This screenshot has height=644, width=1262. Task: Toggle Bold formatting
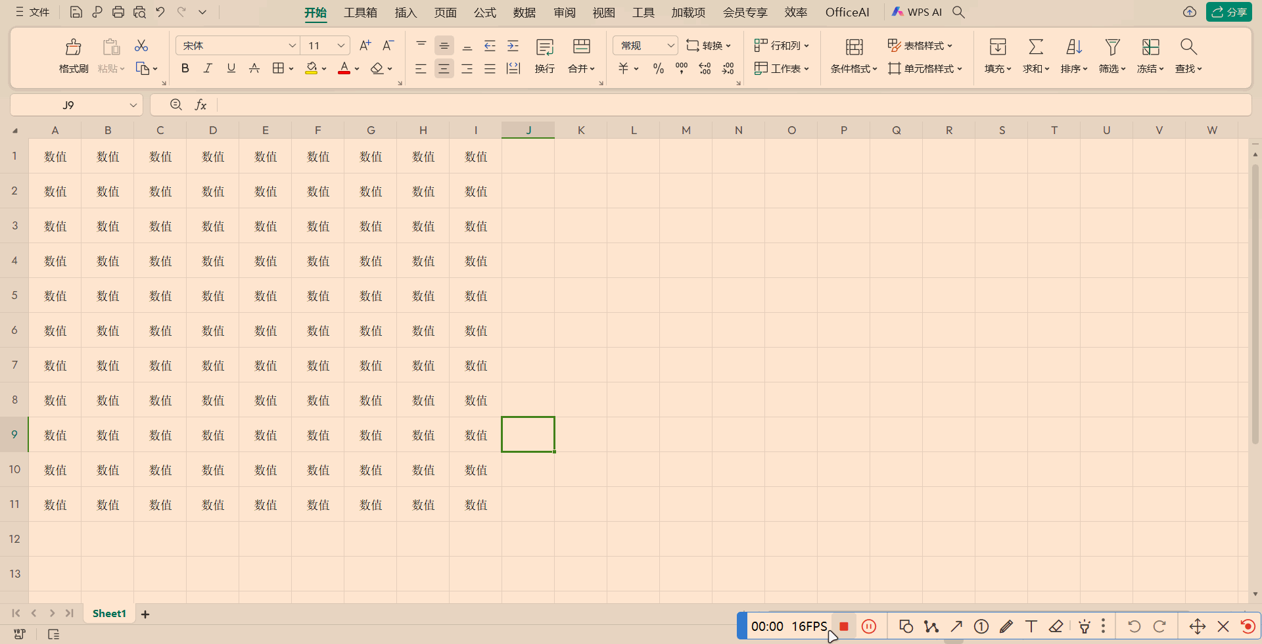[x=185, y=68]
